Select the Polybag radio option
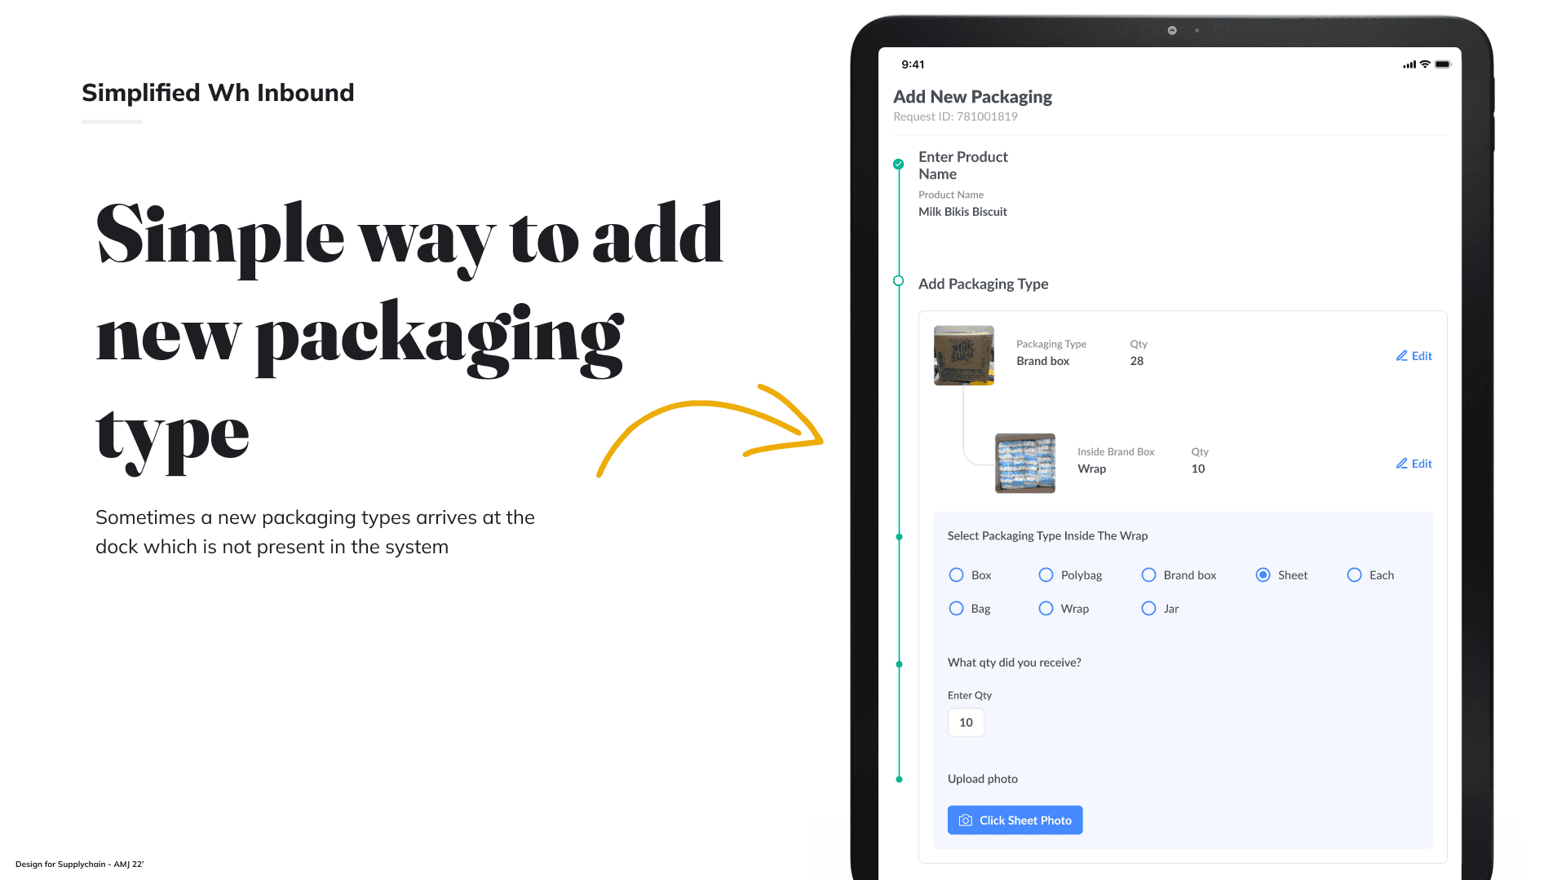1566x880 pixels. 1046,575
